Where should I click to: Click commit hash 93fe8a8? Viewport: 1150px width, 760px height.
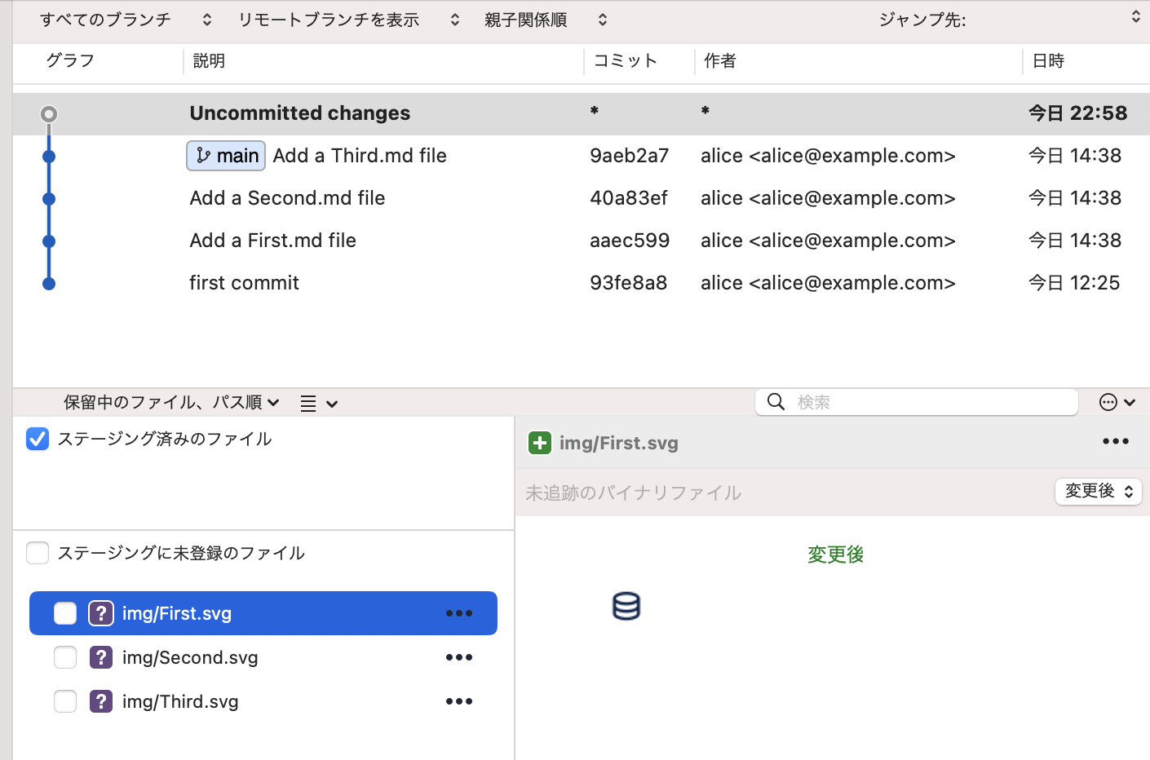pos(629,283)
